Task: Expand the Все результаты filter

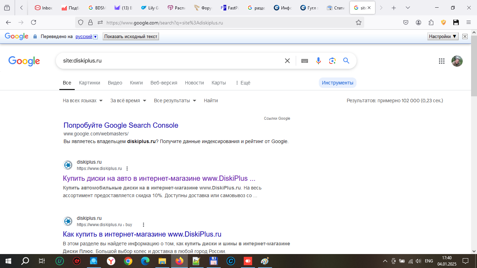Action: [x=175, y=100]
